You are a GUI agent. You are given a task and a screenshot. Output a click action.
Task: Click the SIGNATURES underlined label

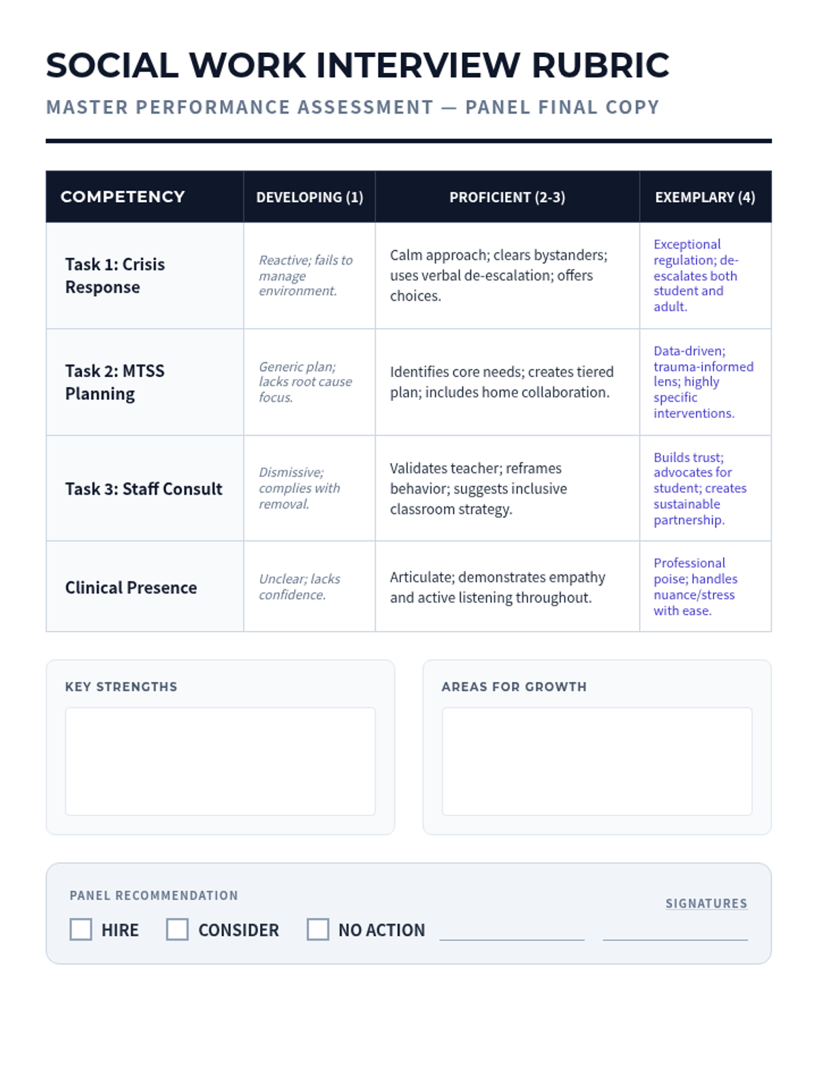706,903
